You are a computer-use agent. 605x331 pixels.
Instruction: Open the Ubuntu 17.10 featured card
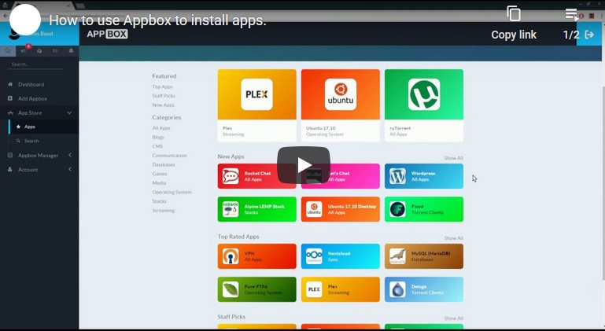(x=341, y=105)
